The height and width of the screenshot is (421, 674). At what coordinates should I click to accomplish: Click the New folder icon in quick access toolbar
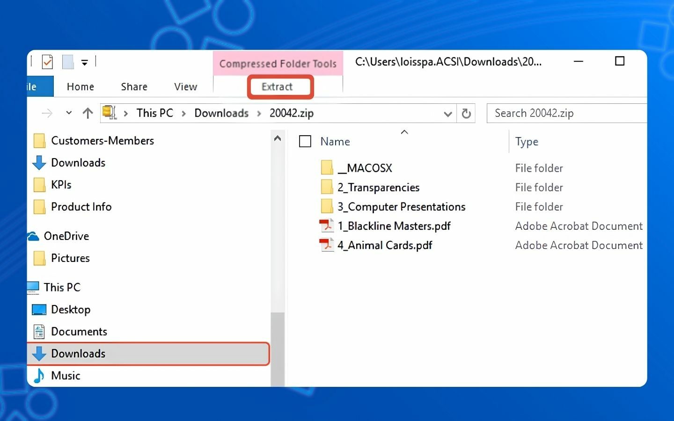[68, 62]
